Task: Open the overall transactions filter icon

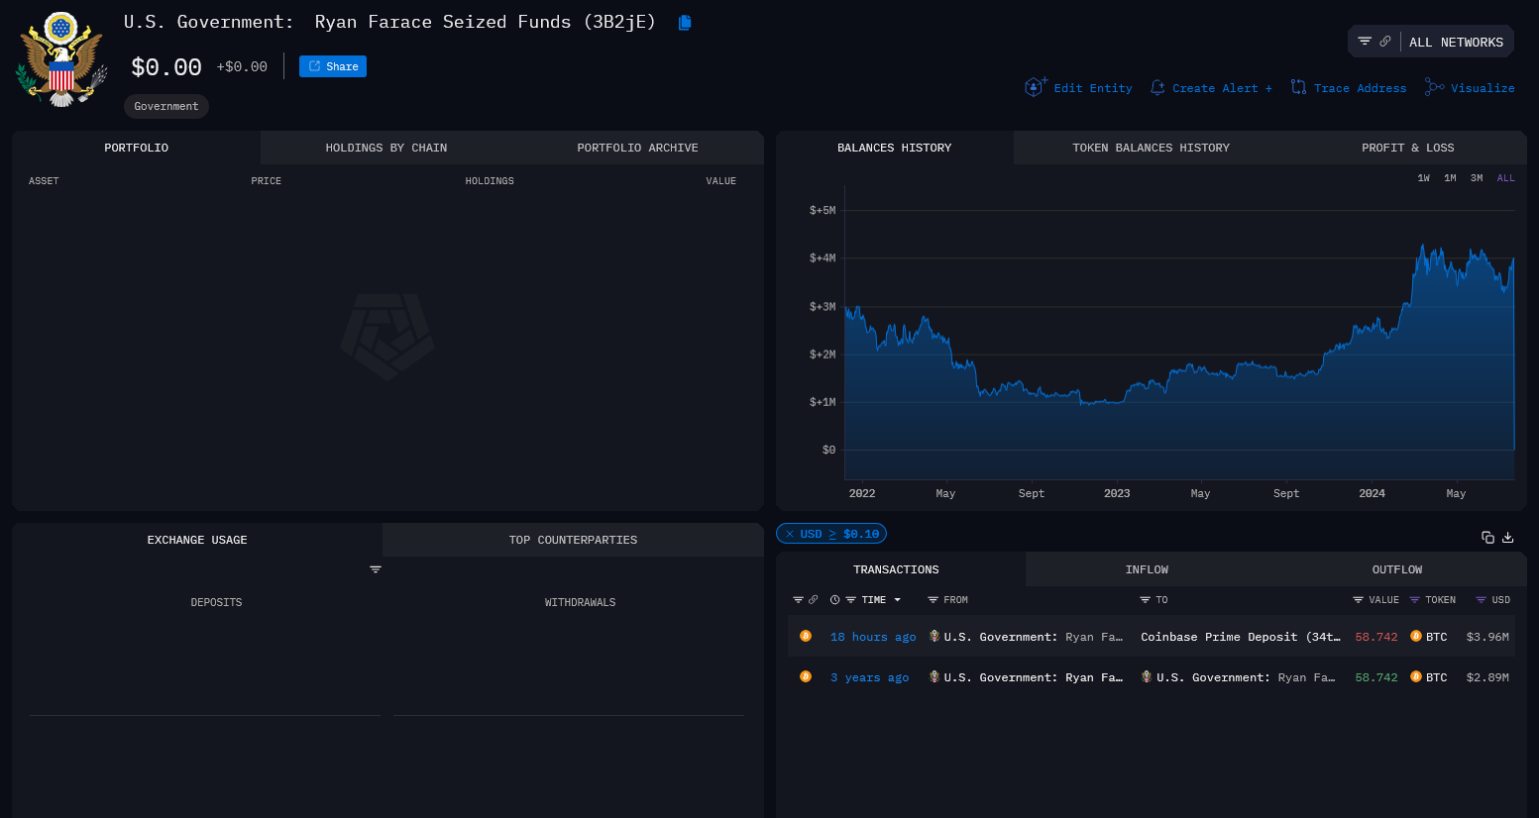Action: (x=798, y=600)
